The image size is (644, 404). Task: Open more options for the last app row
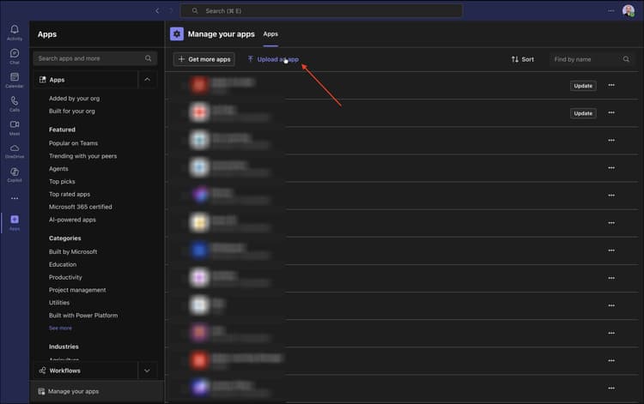[x=611, y=388]
